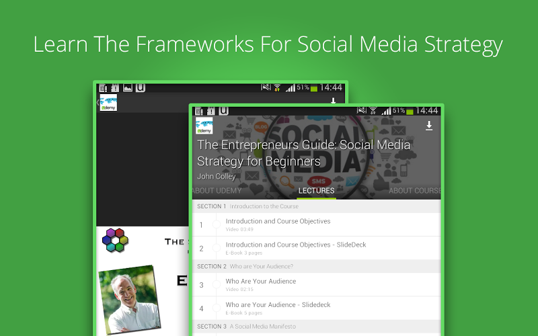Tap the Udemy logo in back phone screen
The height and width of the screenshot is (336, 538).
click(x=108, y=103)
